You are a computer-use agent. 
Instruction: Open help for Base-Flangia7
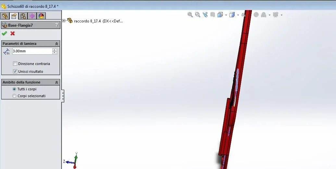pyautogui.click(x=56, y=25)
